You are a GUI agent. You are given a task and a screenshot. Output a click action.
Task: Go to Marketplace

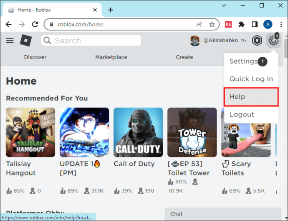point(111,57)
